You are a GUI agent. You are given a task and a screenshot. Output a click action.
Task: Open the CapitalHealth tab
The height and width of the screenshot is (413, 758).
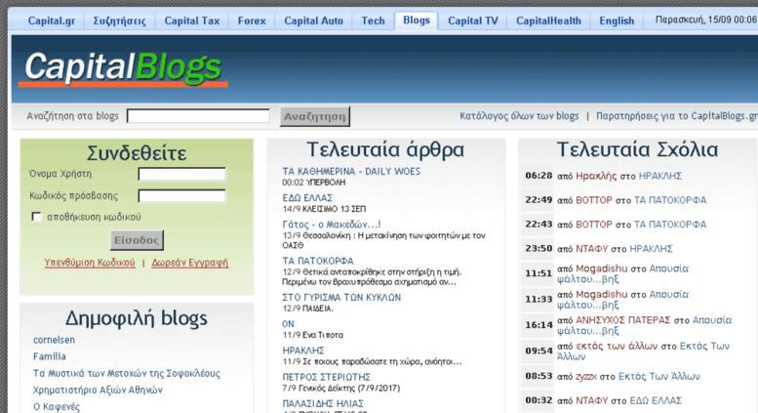[548, 21]
